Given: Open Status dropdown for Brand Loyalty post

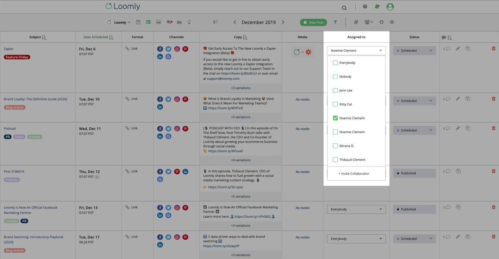Looking at the screenshot, I should pos(414,101).
